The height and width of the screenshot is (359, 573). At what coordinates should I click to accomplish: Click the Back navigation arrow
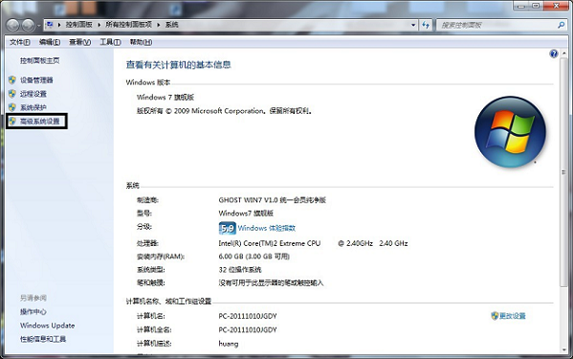point(12,25)
